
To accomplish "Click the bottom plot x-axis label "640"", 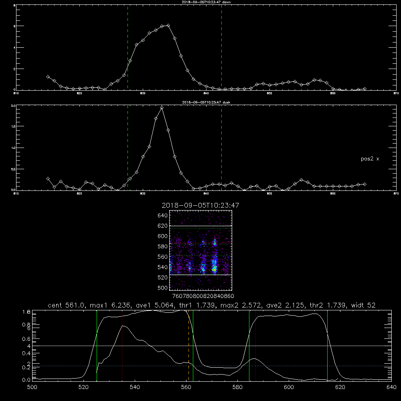I will tap(391, 387).
